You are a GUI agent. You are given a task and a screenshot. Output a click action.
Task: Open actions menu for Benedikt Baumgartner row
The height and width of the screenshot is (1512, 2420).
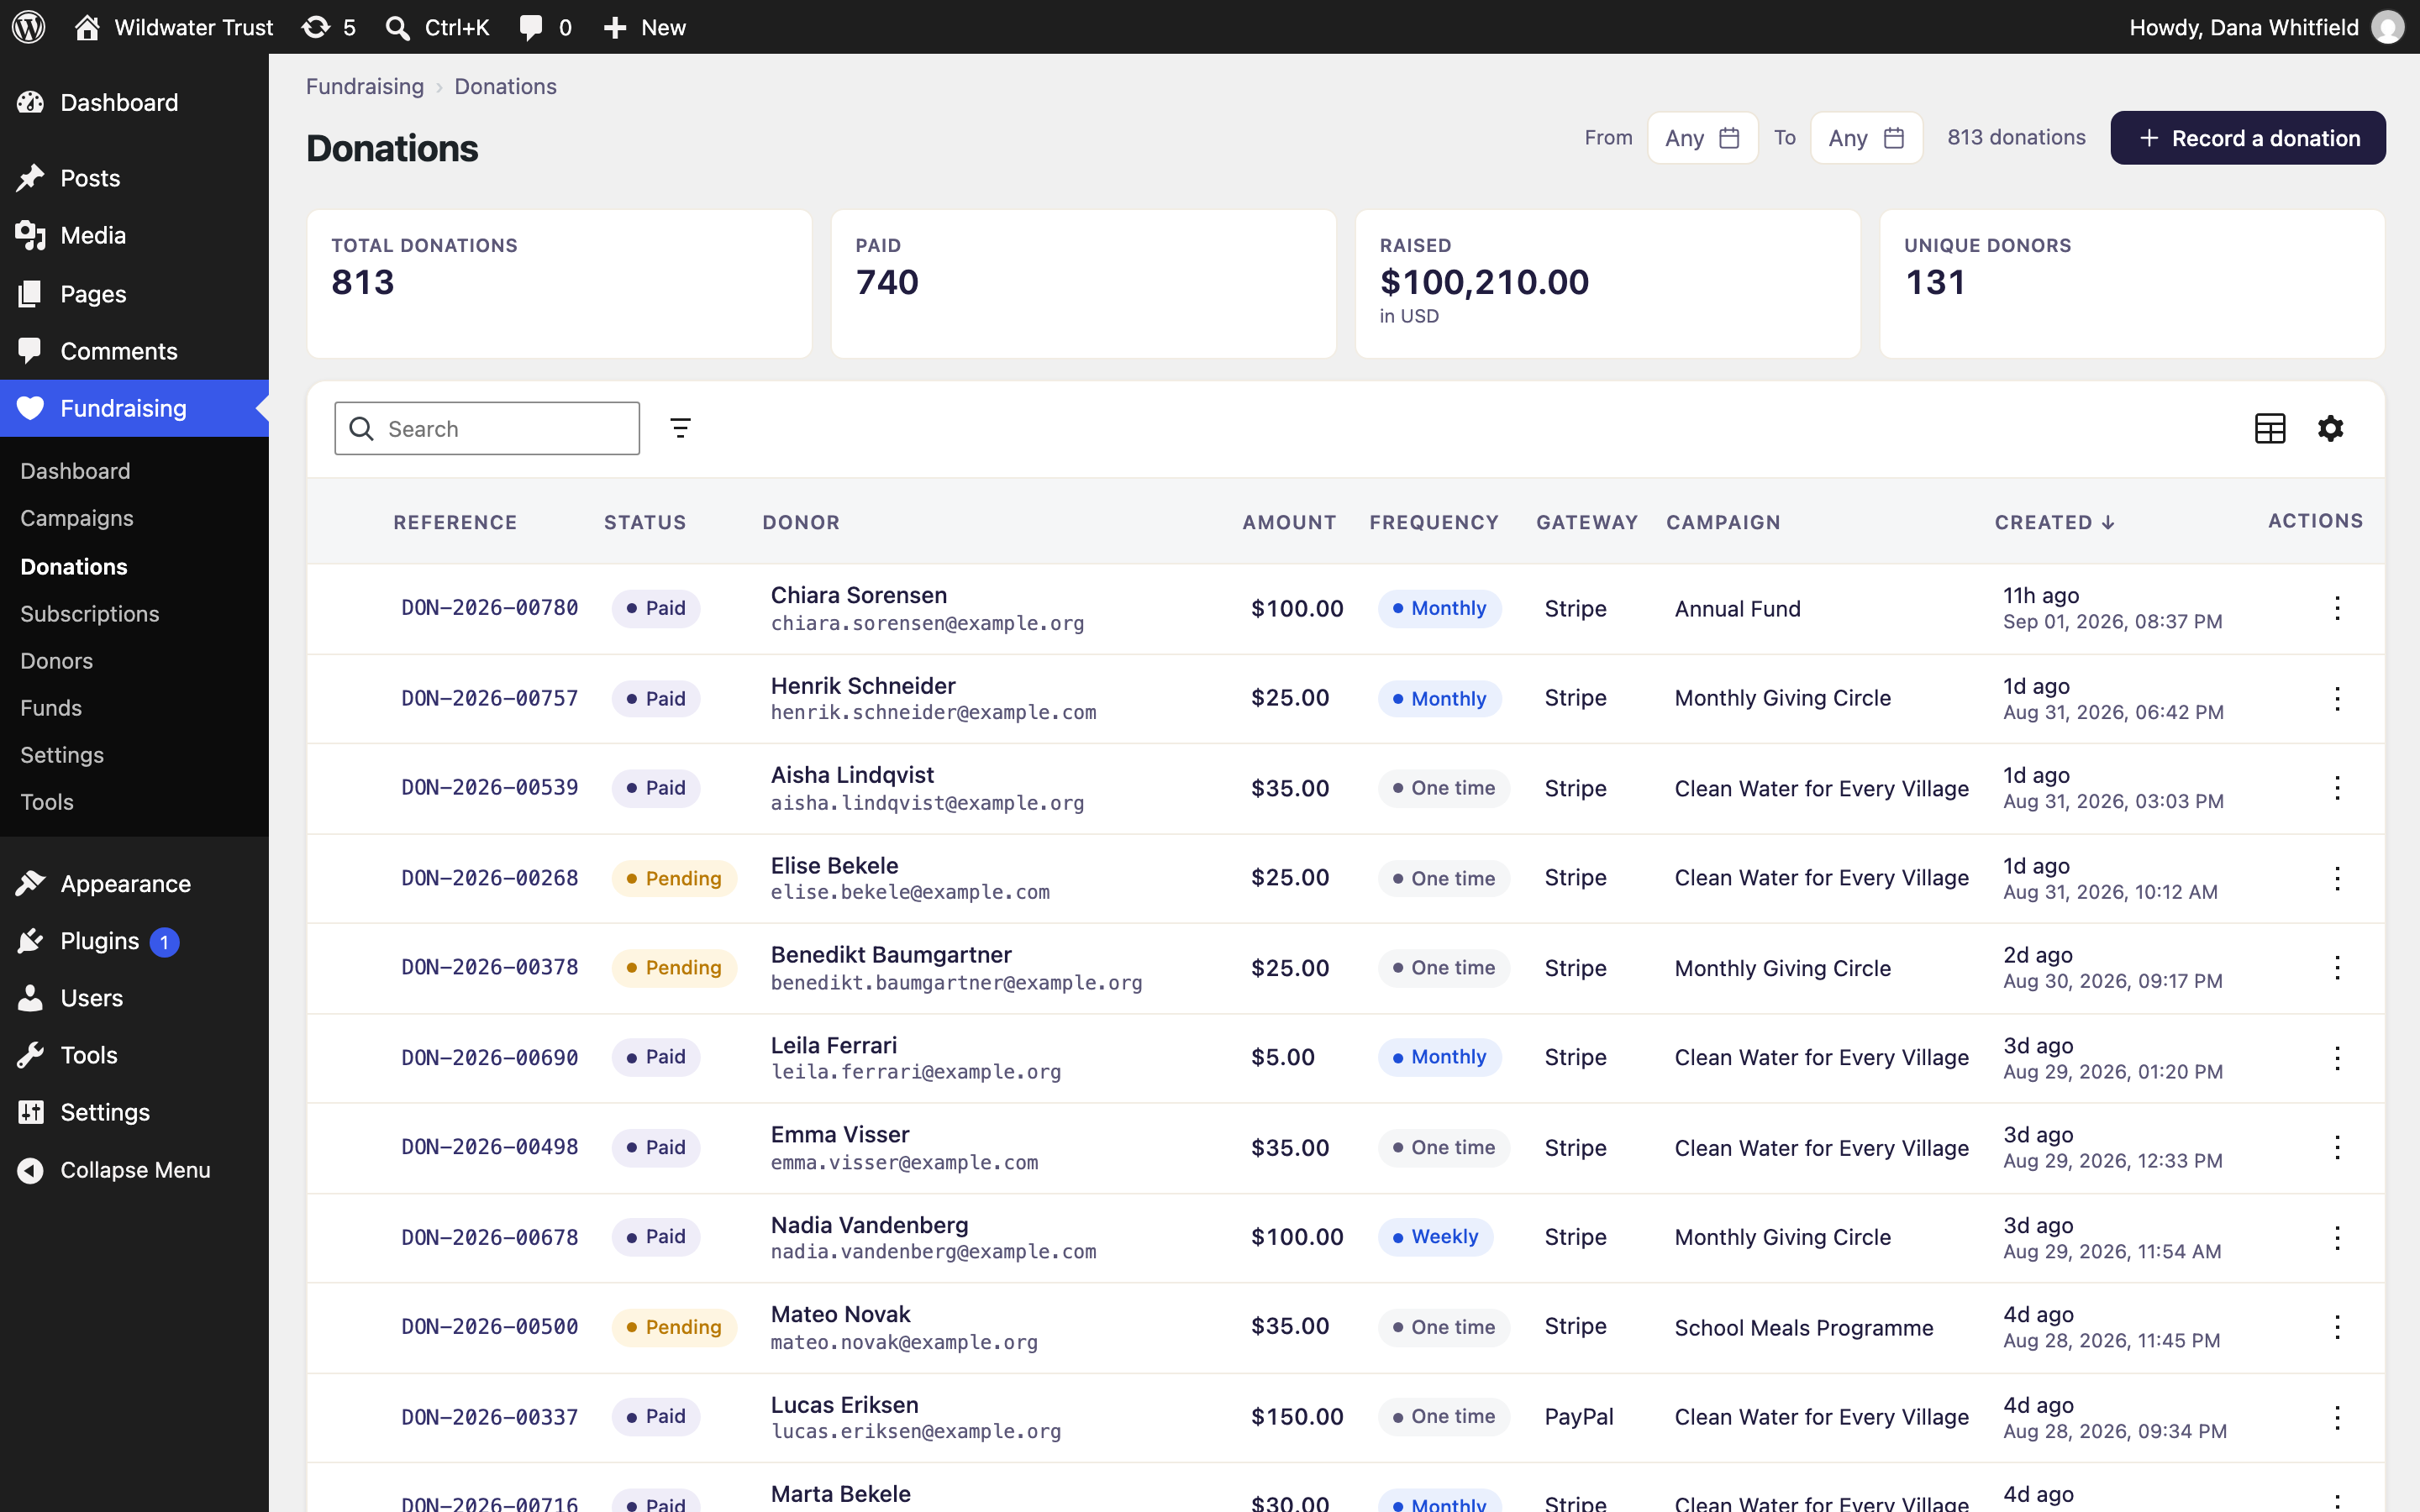[2338, 968]
